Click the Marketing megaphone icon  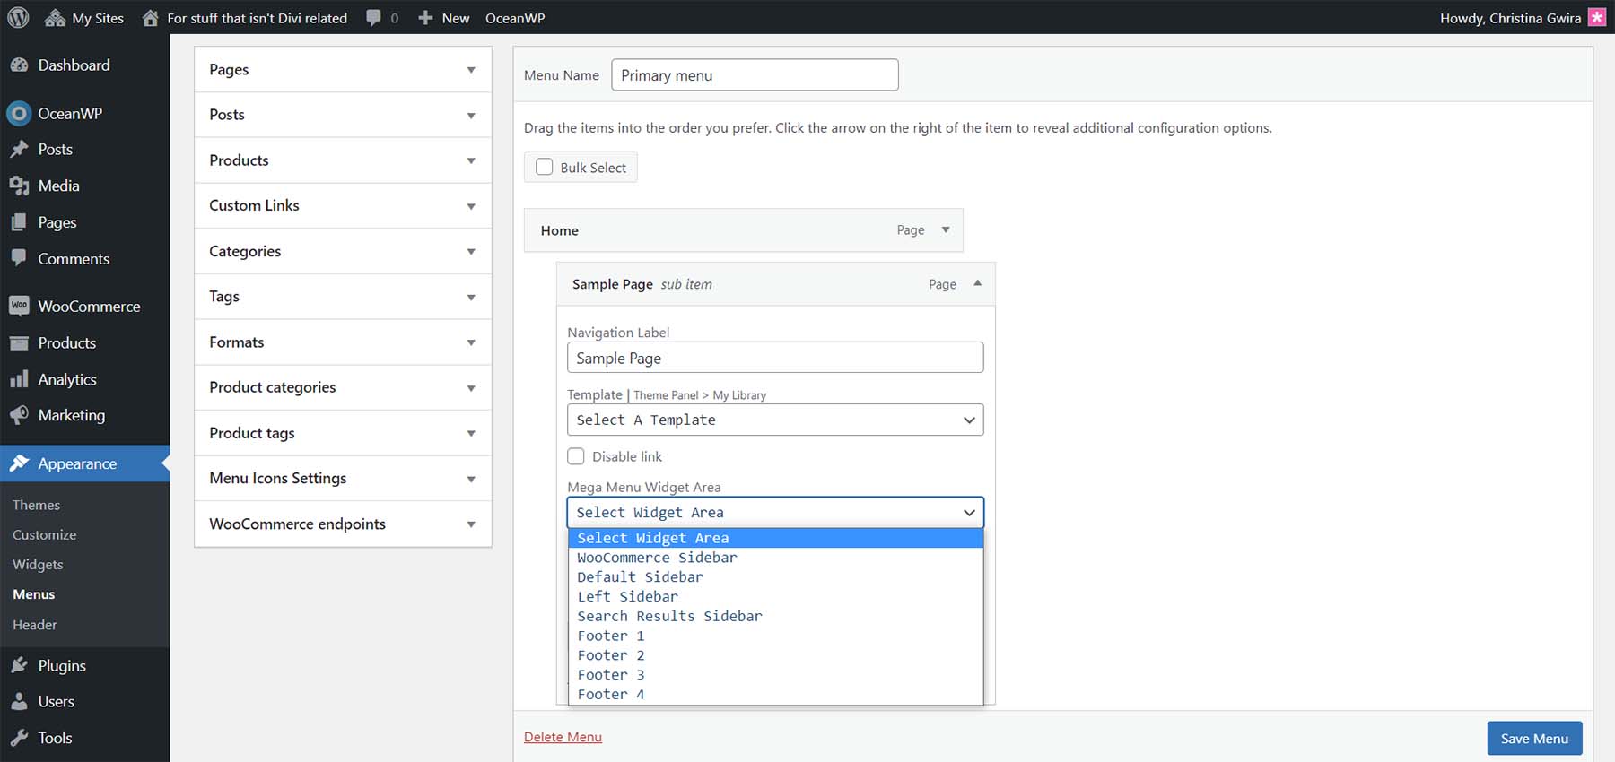coord(19,415)
